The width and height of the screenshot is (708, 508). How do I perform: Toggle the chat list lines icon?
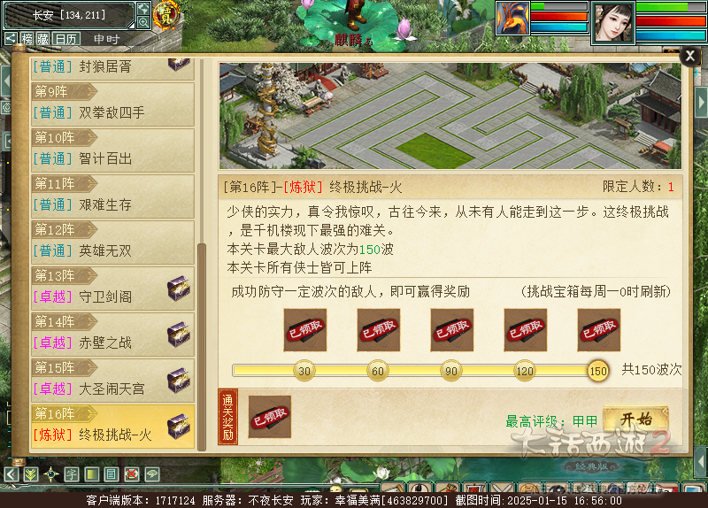pos(112,474)
